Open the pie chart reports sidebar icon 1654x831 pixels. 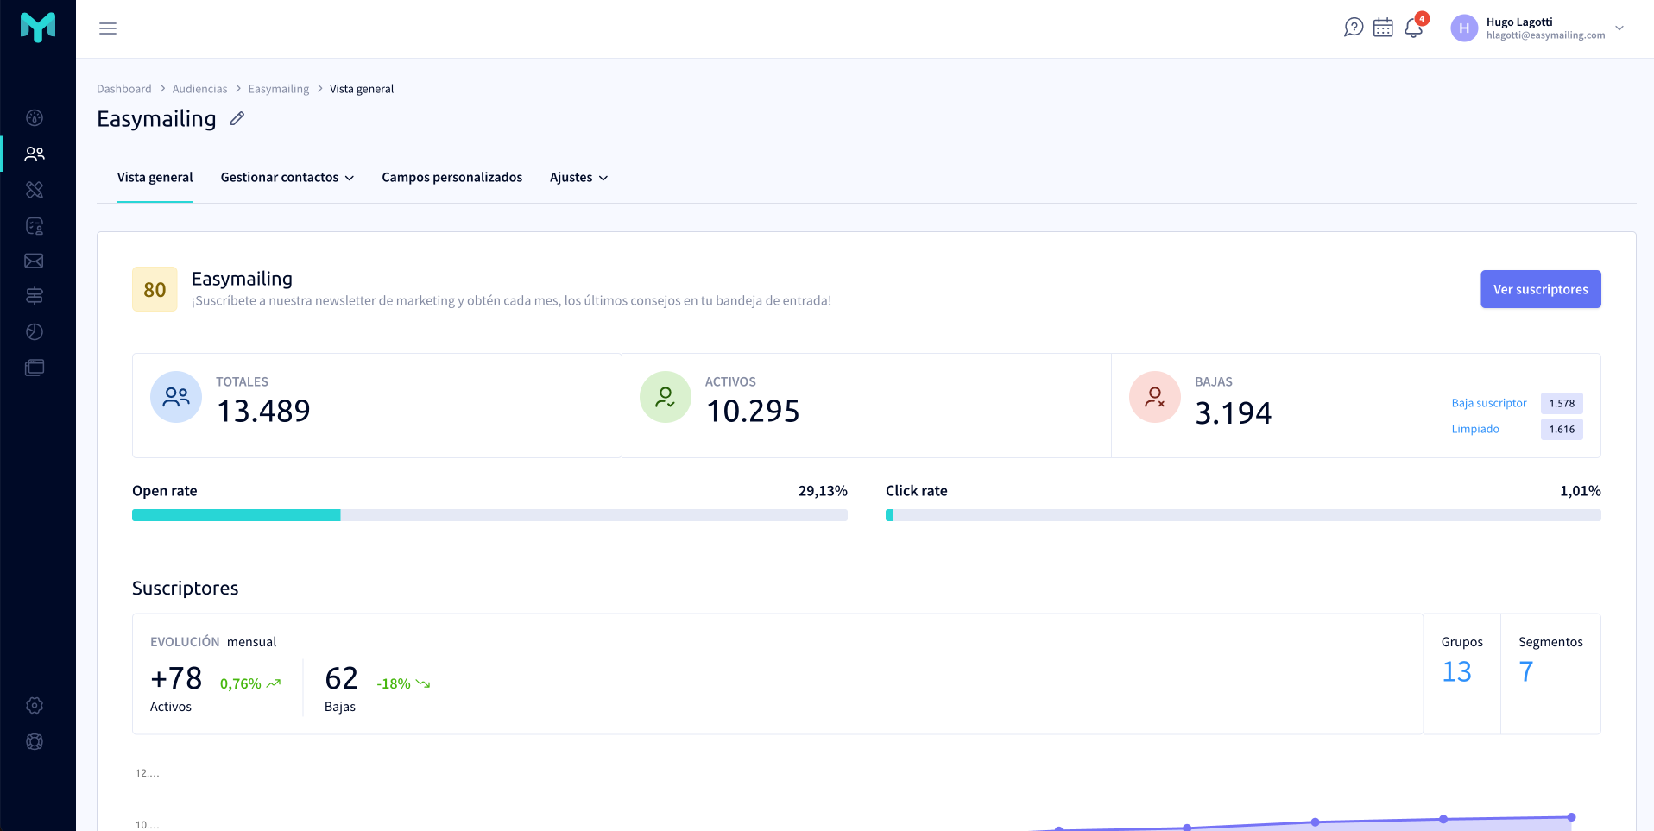(35, 332)
